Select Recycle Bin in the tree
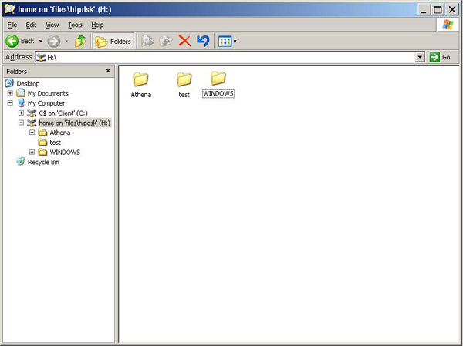Viewport: 463px width, 346px height. pyautogui.click(x=43, y=162)
